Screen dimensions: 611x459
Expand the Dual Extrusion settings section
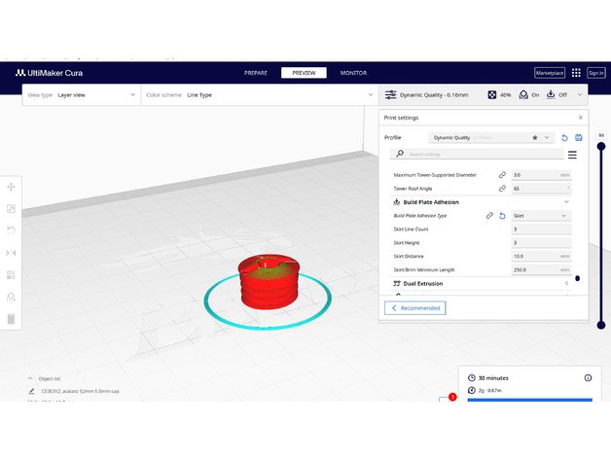pos(566,284)
